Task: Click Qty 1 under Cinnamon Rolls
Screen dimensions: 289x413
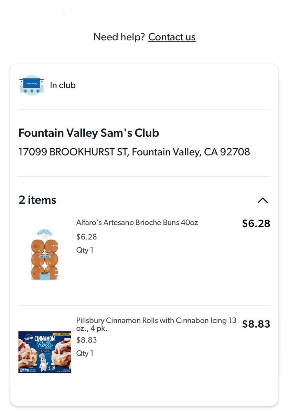Action: point(85,353)
